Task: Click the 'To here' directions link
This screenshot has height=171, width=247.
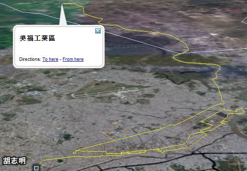Action: tap(50, 60)
